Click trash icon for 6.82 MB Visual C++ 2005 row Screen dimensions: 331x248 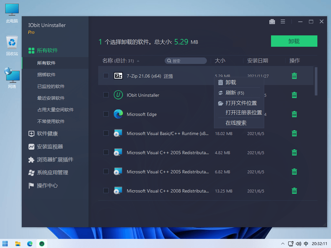point(294,172)
